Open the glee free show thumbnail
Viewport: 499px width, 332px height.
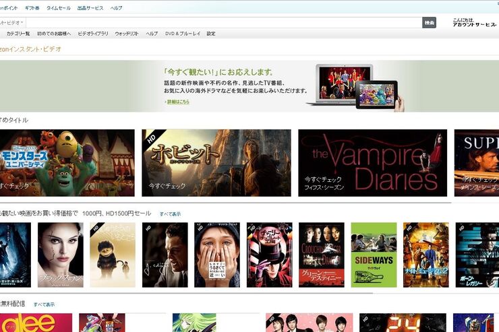(x=36, y=323)
